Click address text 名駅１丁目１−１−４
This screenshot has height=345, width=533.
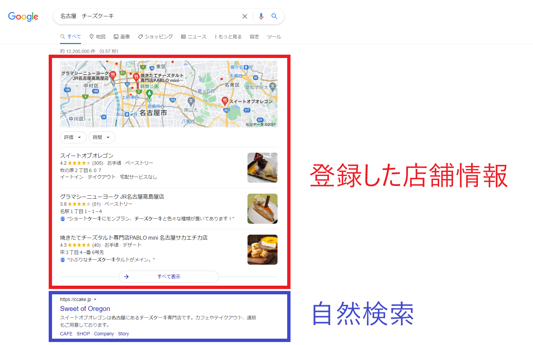81,211
